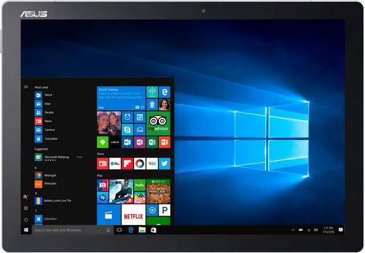Open the Groove Music tile
The width and height of the screenshot is (365, 253).
click(x=152, y=210)
